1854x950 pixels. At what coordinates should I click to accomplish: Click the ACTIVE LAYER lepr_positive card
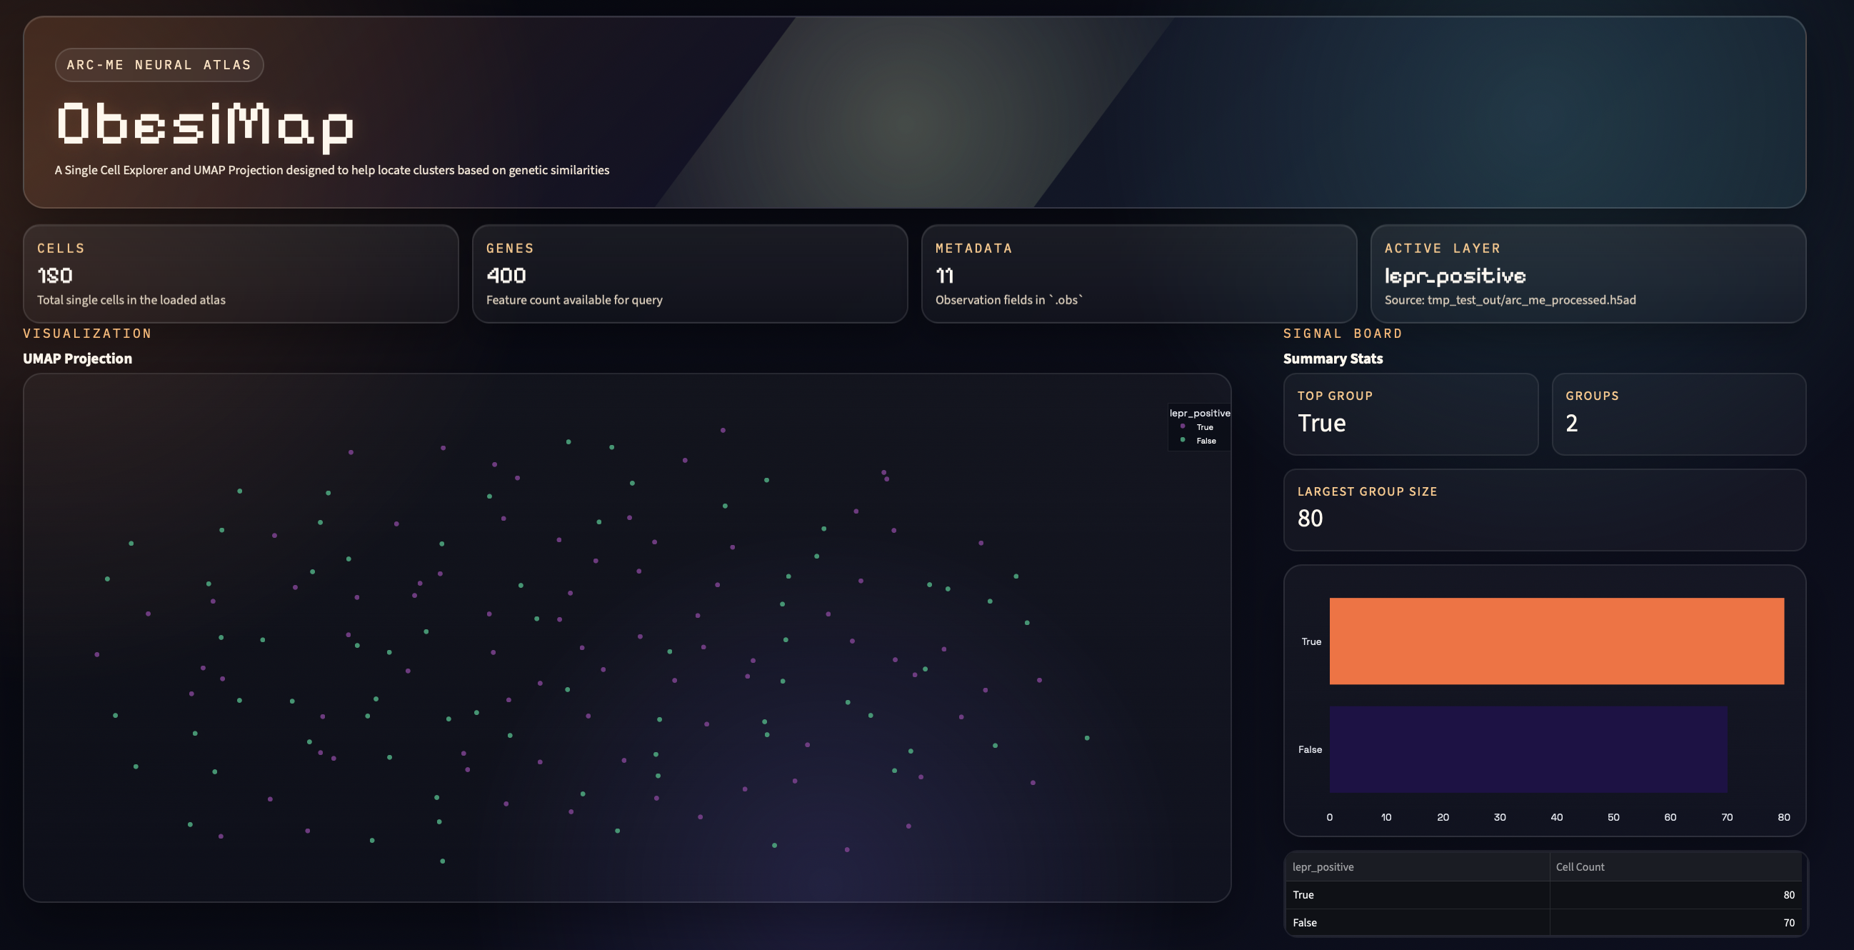(1588, 274)
